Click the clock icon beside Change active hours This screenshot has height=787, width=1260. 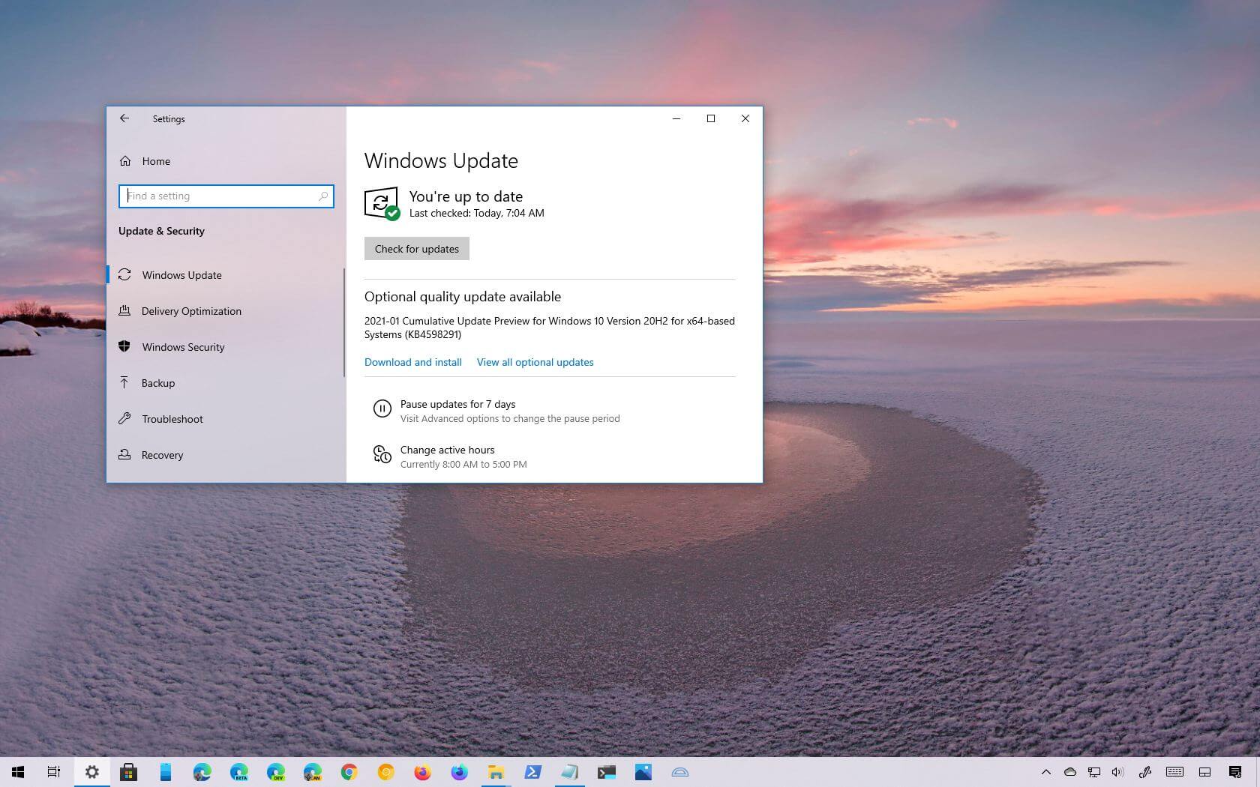coord(382,455)
